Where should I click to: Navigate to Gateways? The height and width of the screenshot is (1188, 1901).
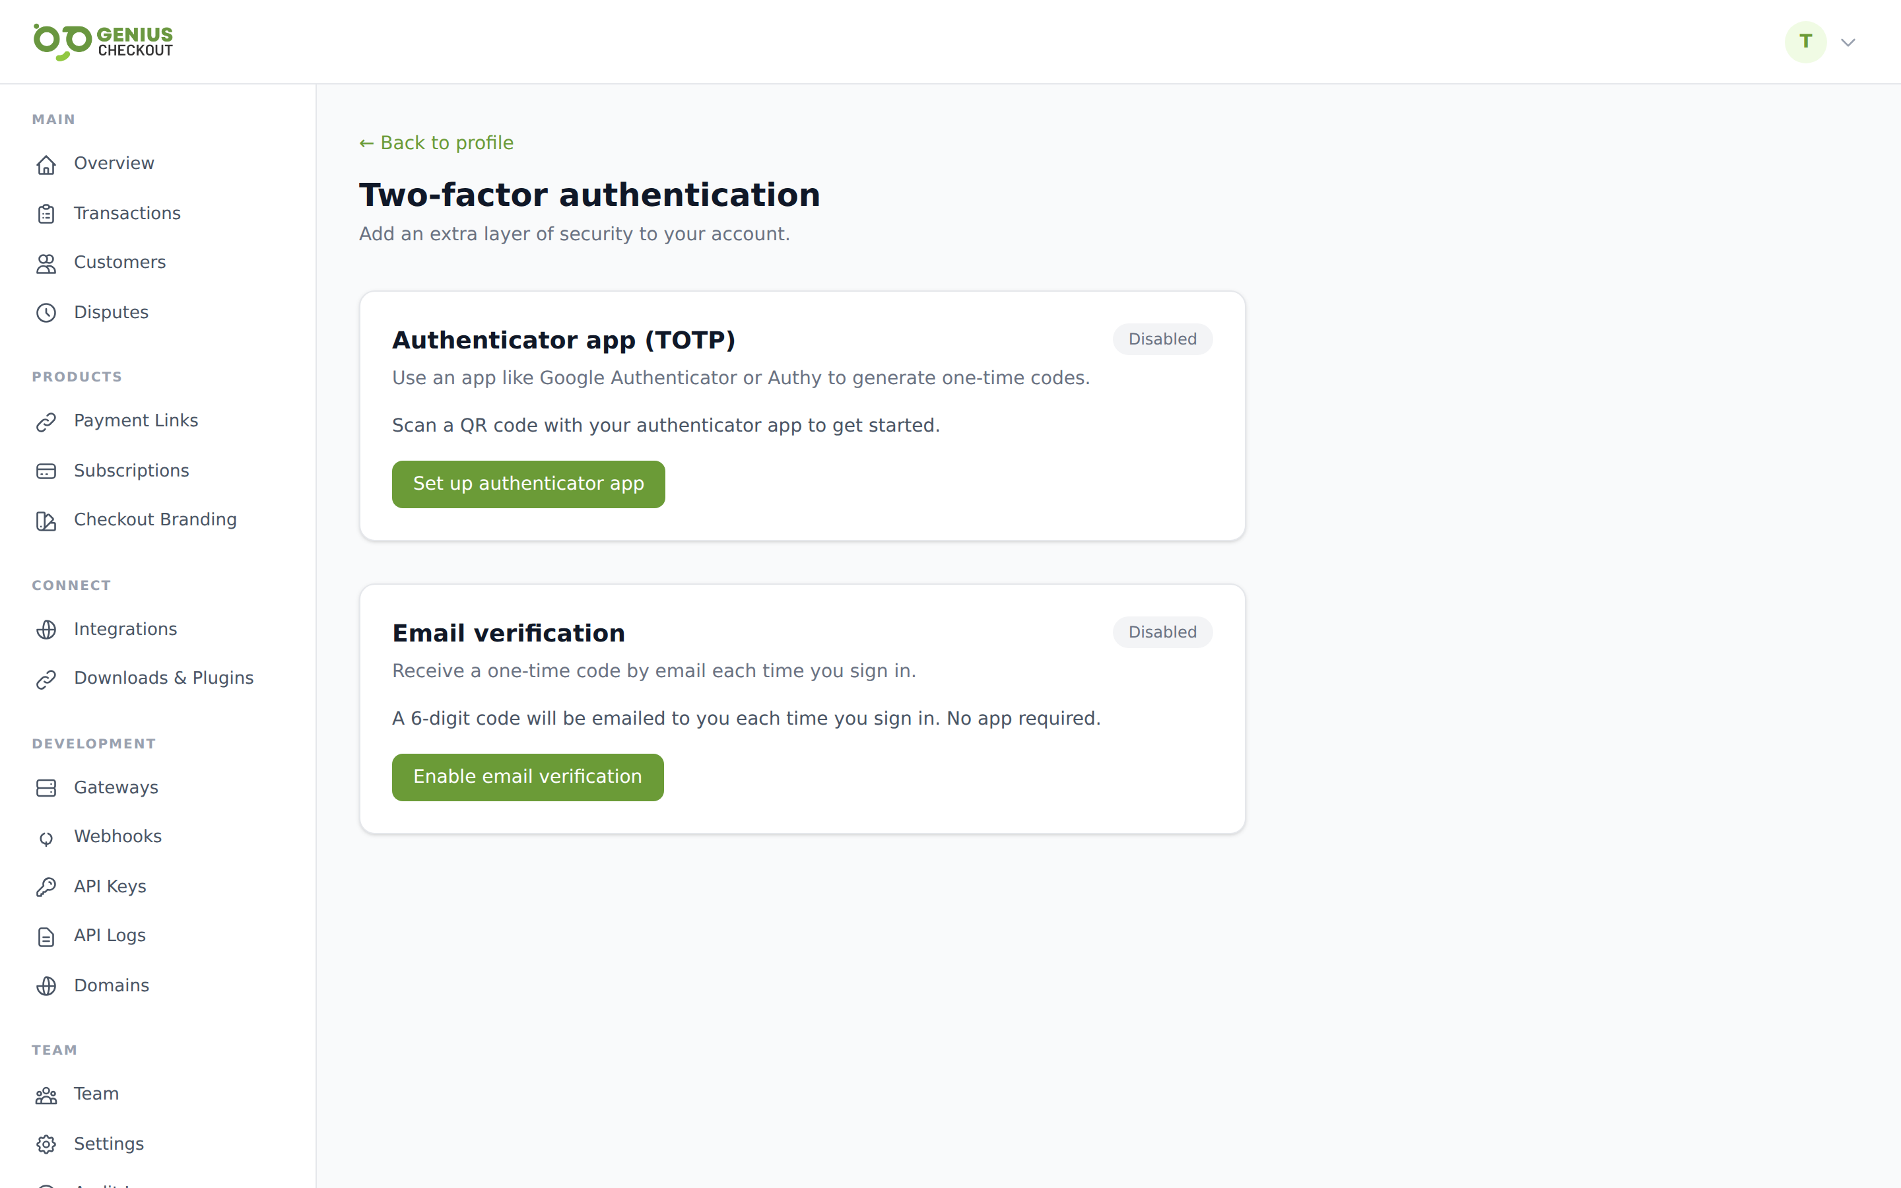pos(116,787)
